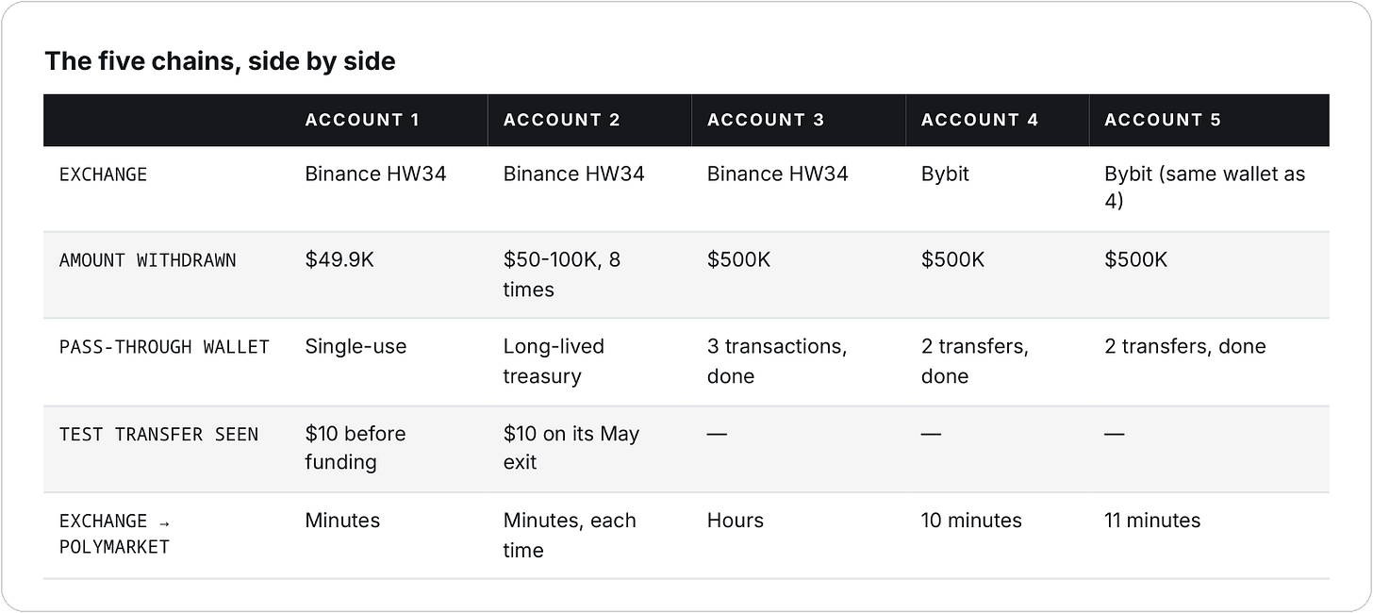This screenshot has width=1373, height=613.
Task: Click the '$50-100K, 8 times' cell
Action: pos(562,273)
